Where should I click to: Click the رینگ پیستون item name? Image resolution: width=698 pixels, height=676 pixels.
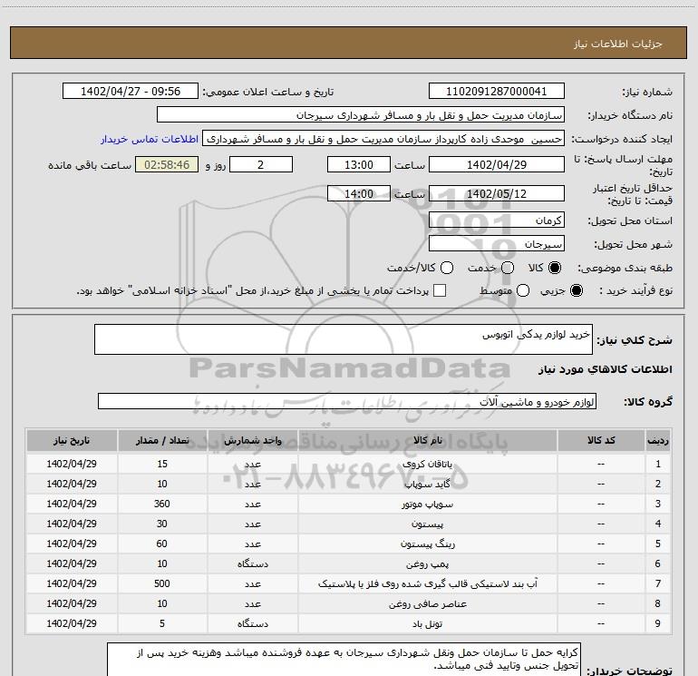pos(427,544)
